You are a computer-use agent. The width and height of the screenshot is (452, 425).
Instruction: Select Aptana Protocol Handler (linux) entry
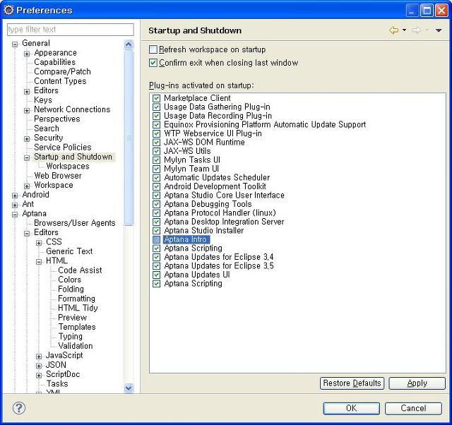tap(220, 213)
